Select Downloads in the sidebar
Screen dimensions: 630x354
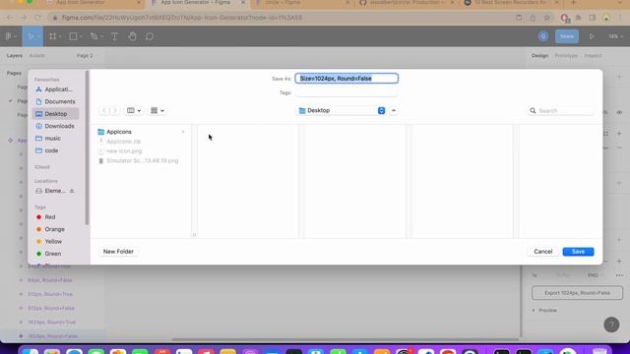click(x=55, y=126)
